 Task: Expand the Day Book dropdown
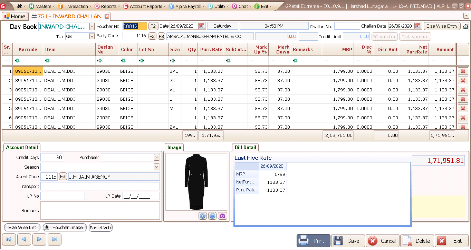point(92,27)
